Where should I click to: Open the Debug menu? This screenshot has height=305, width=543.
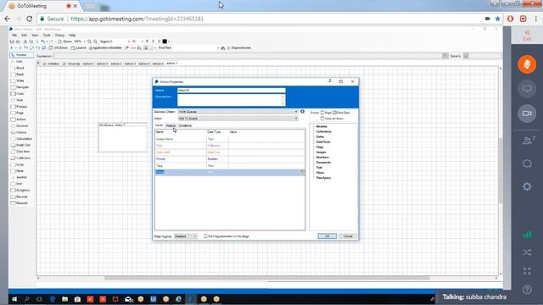point(59,36)
